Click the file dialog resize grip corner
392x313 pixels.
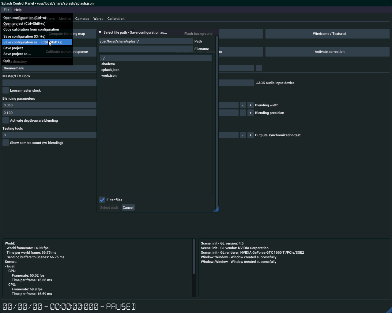tap(216, 209)
